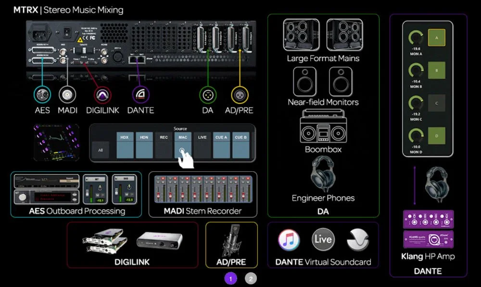
Task: Toggle monitor A select button
Action: pos(437,37)
